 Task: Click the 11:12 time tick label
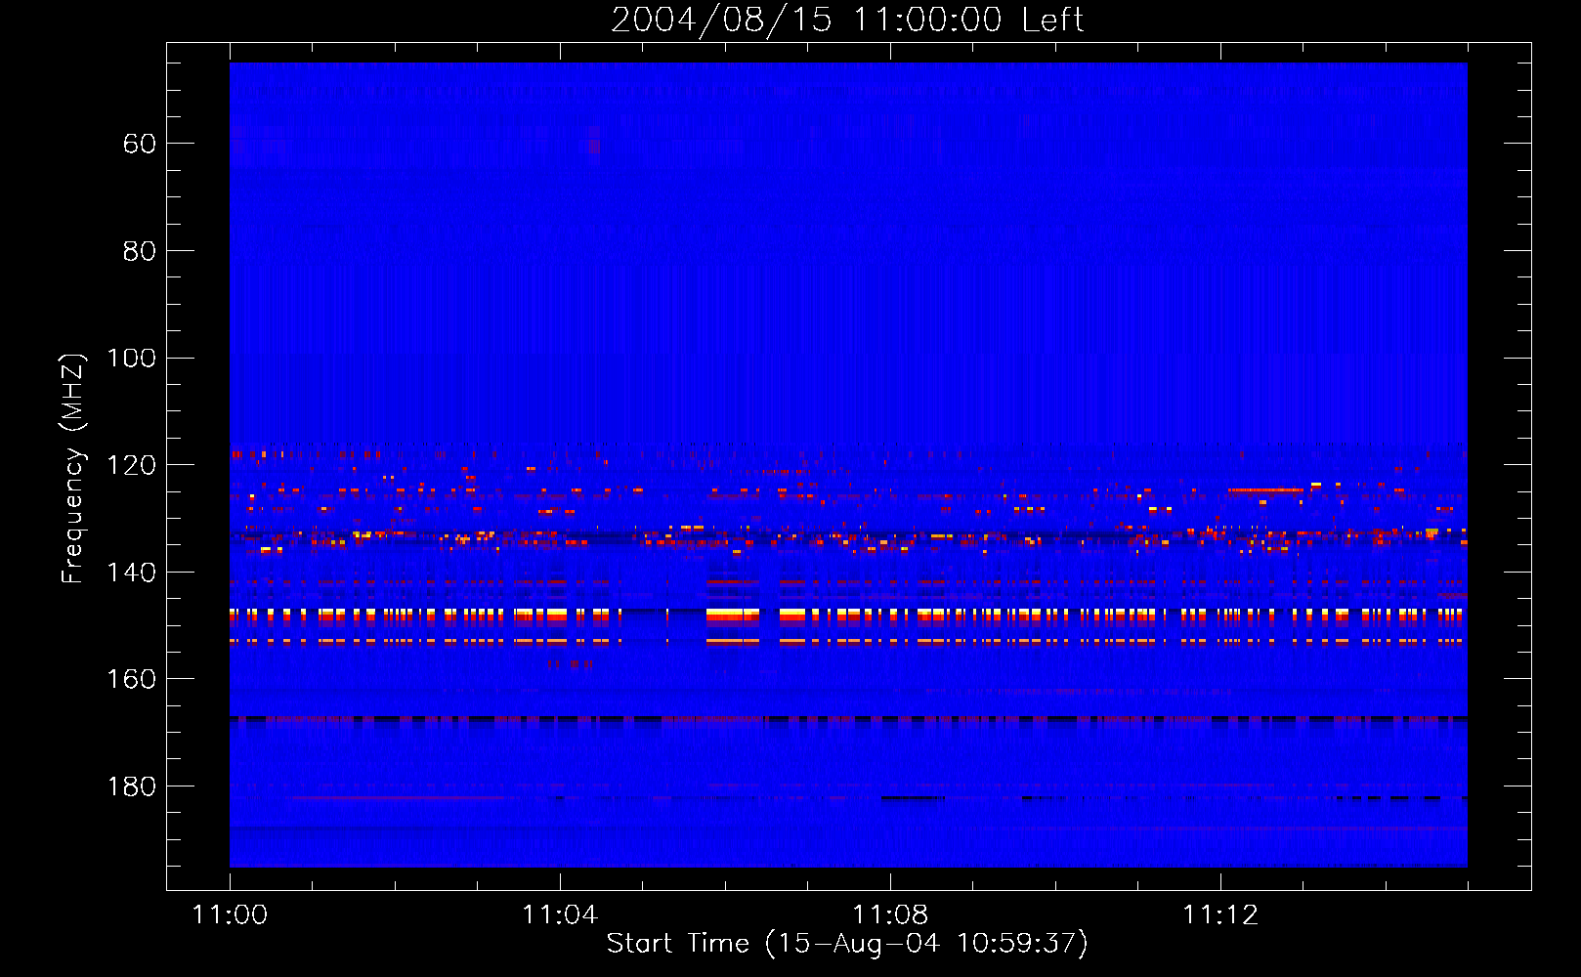(1220, 914)
